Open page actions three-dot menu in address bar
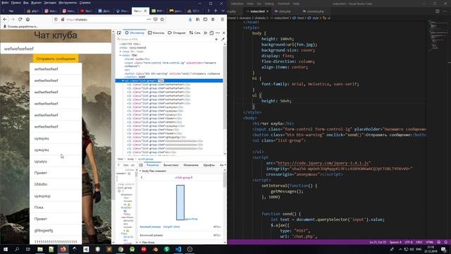The height and width of the screenshot is (254, 451). click(x=149, y=19)
